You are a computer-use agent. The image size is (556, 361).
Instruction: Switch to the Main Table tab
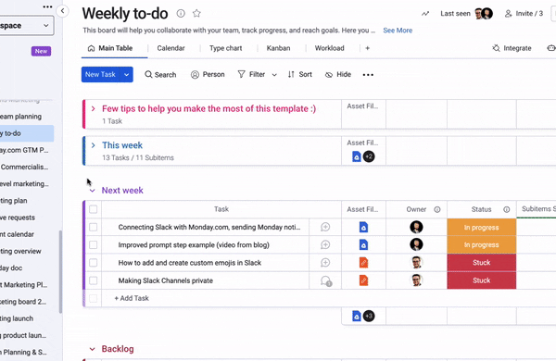click(x=110, y=48)
